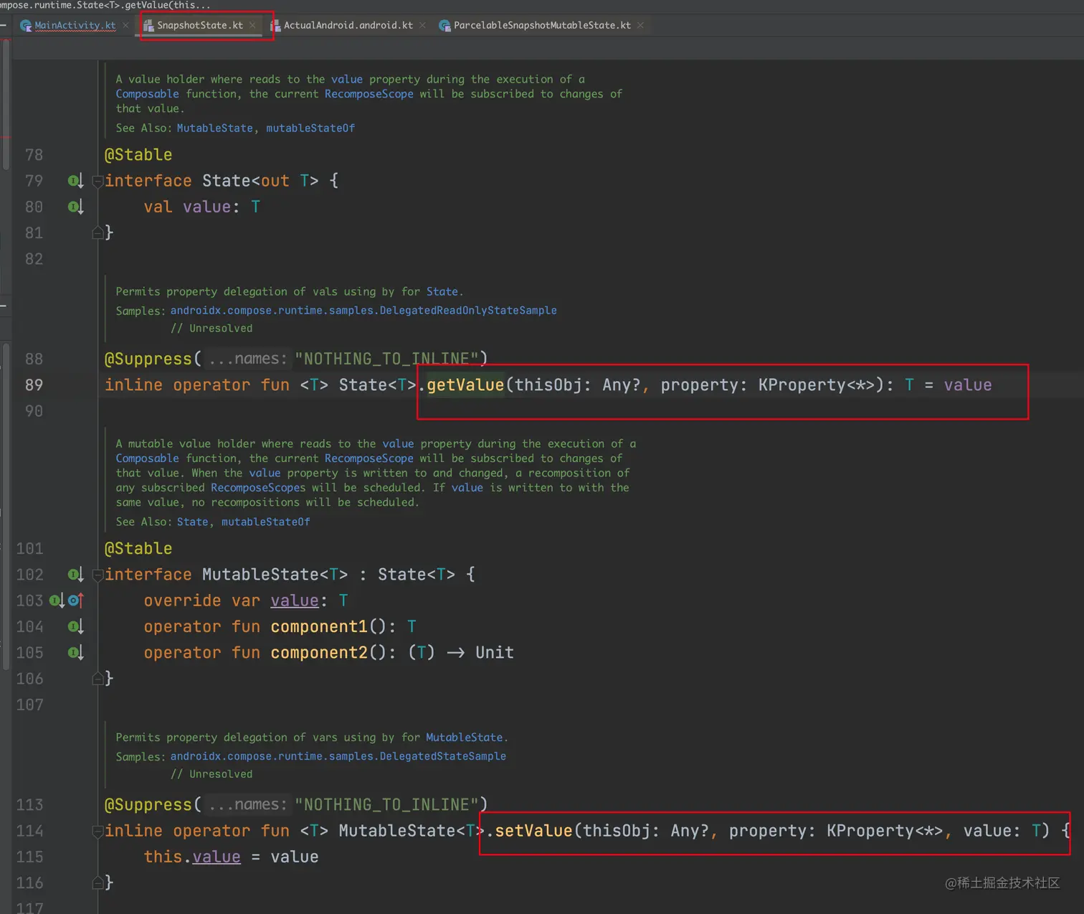Viewport: 1084px width, 914px height.
Task: Click component1 function name
Action: 319,627
